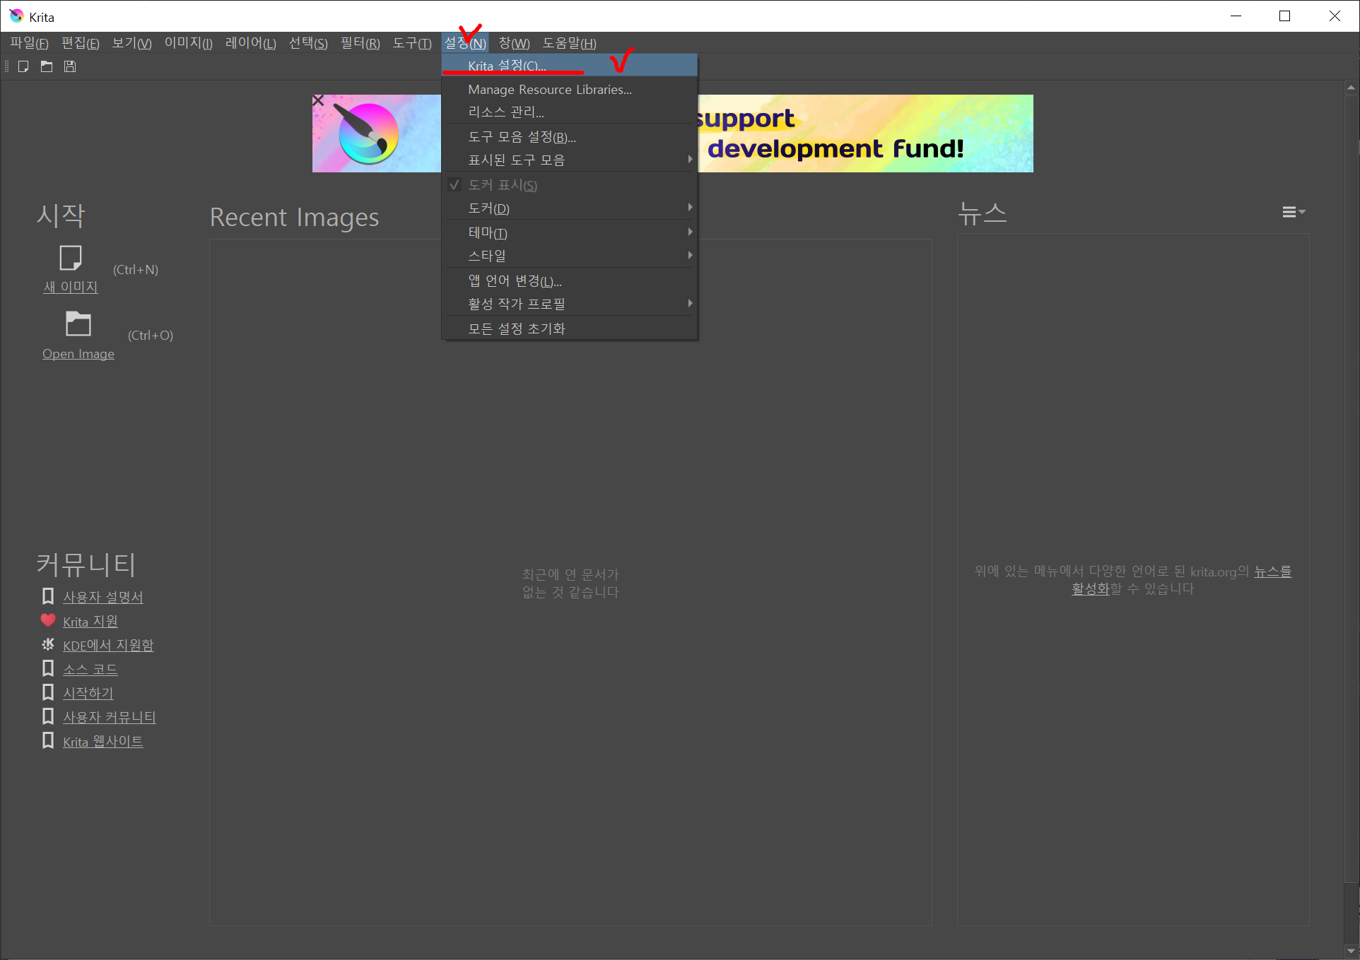The width and height of the screenshot is (1360, 960).
Task: Click the save floppy disk toolbar icon
Action: tap(70, 66)
